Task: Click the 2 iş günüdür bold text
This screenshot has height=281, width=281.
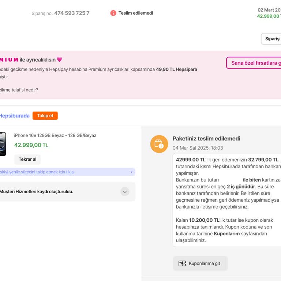Action: [241, 187]
